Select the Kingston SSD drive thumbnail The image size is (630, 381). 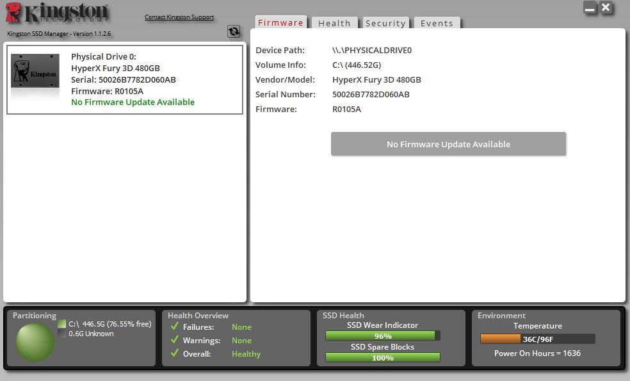click(35, 71)
